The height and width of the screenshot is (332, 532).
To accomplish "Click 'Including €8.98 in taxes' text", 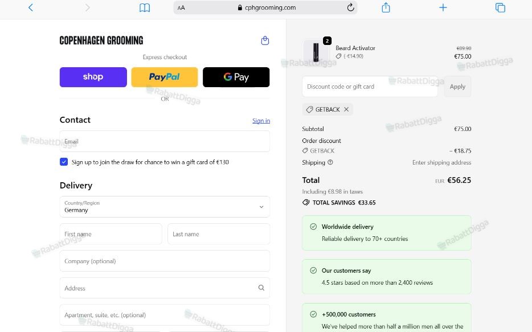I will pos(333,191).
